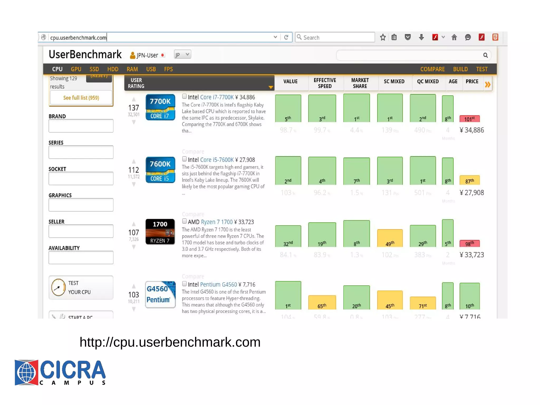Open the Core i5-7600K link

[x=217, y=160]
